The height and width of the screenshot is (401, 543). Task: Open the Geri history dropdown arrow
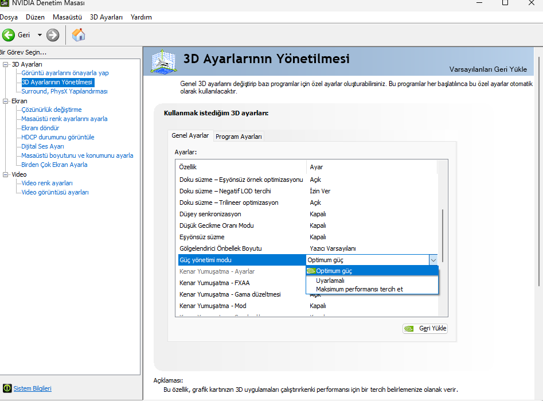tap(40, 35)
